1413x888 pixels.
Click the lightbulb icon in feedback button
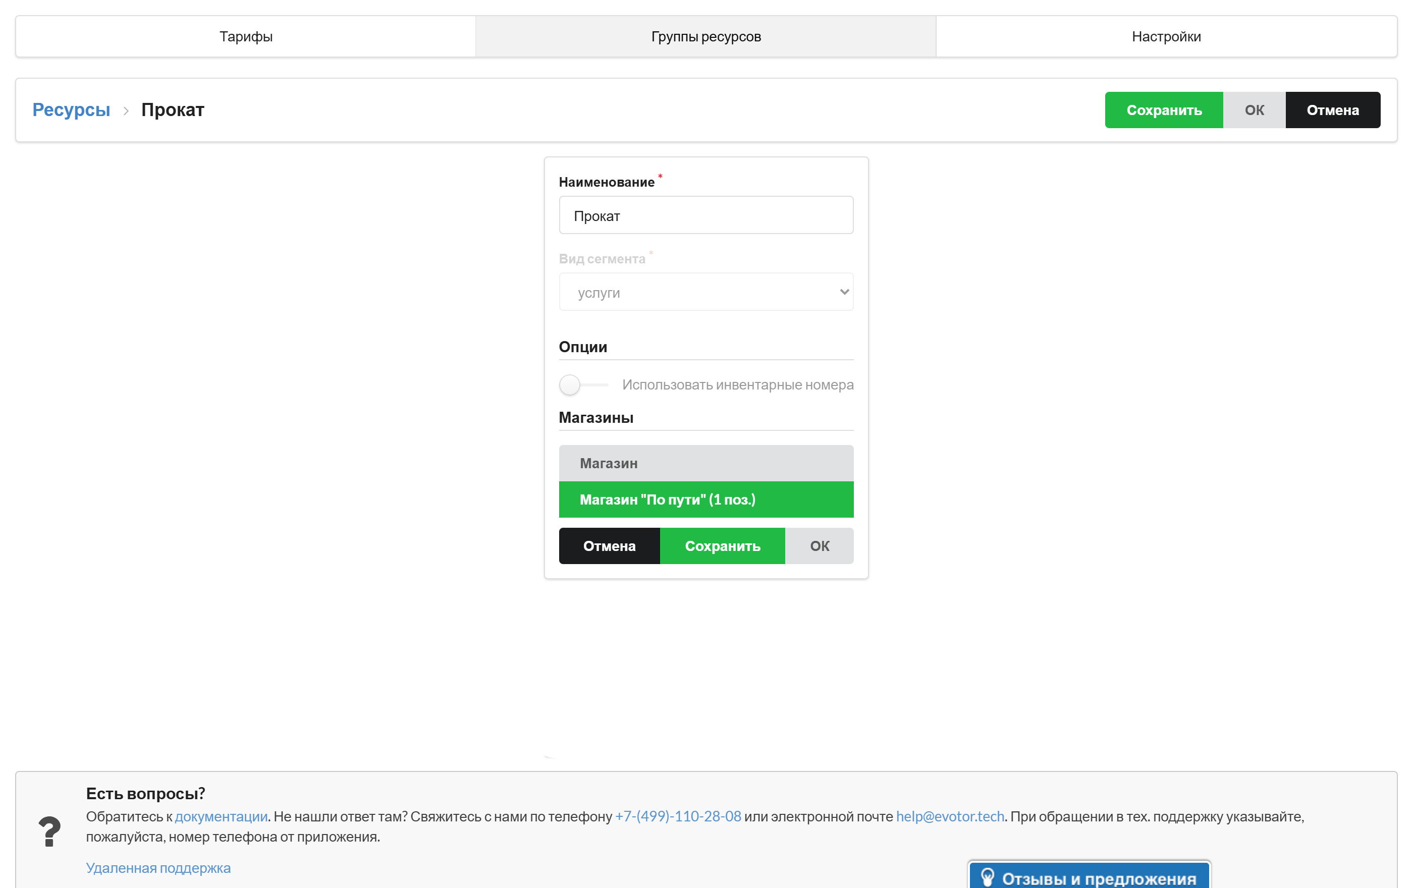[x=988, y=877]
